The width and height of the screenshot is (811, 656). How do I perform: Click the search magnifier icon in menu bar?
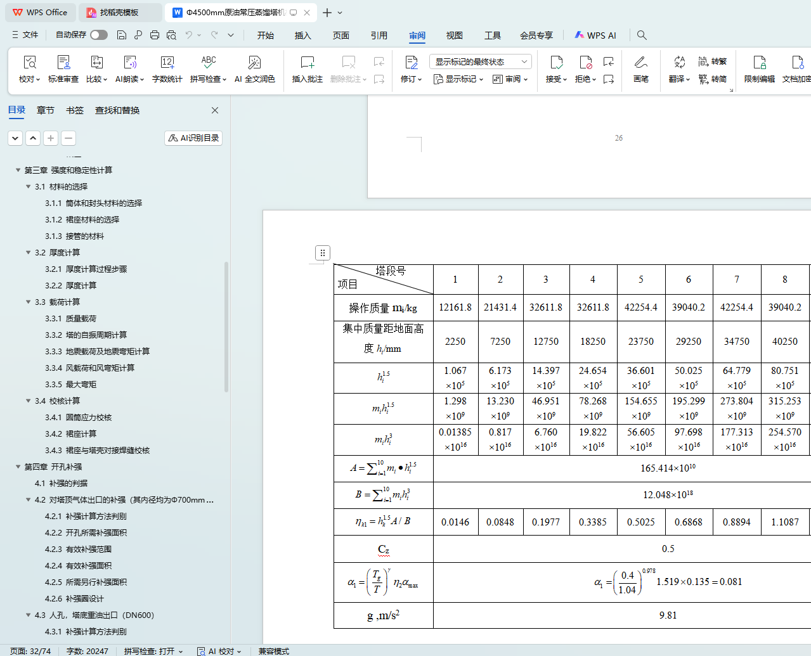point(642,35)
